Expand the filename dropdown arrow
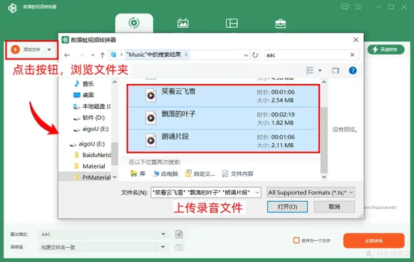Image resolution: width=414 pixels, height=262 pixels. pos(257,193)
